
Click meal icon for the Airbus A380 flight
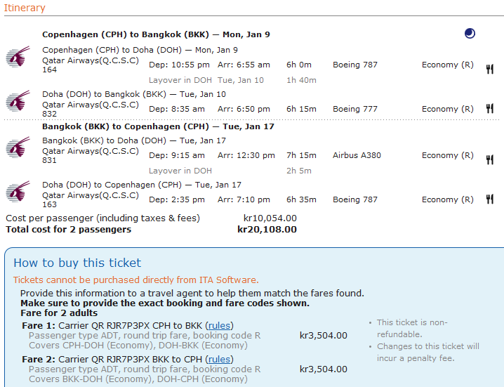[x=490, y=159]
